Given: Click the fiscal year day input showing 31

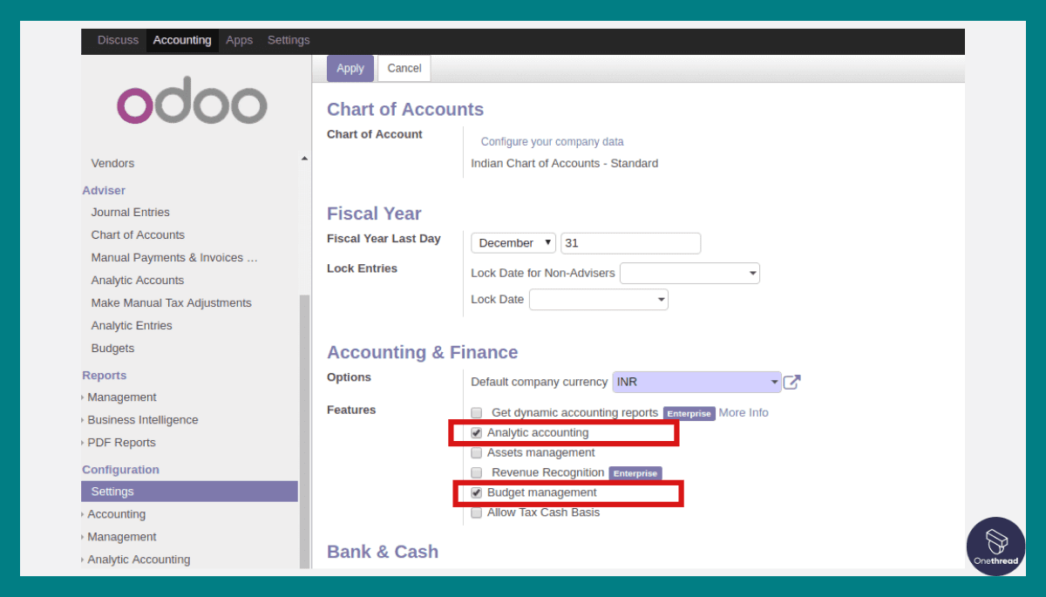Looking at the screenshot, I should click(630, 242).
